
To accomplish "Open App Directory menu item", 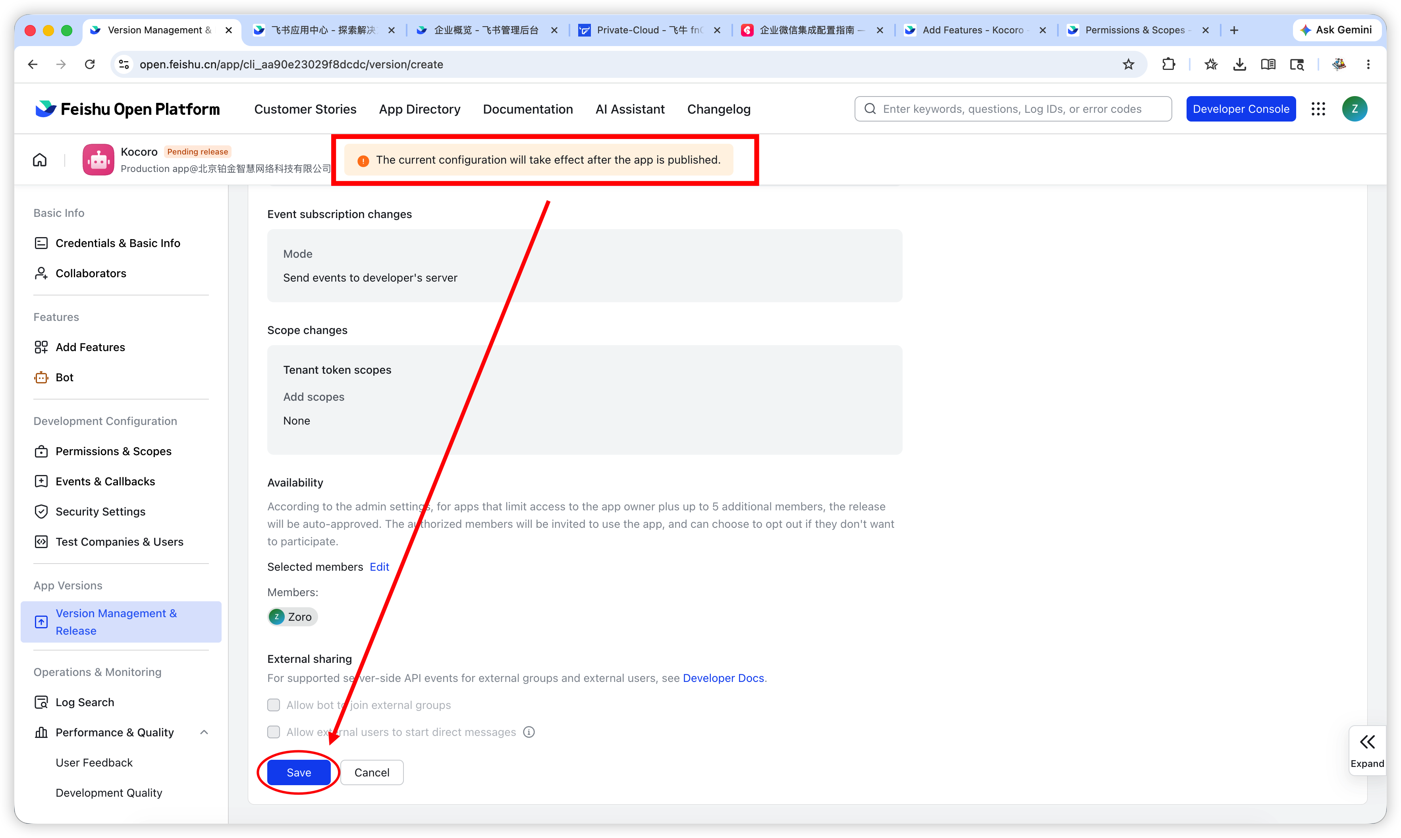I will point(419,109).
